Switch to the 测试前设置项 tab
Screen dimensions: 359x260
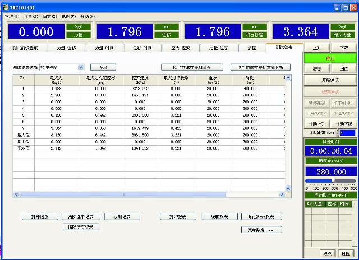(25, 48)
